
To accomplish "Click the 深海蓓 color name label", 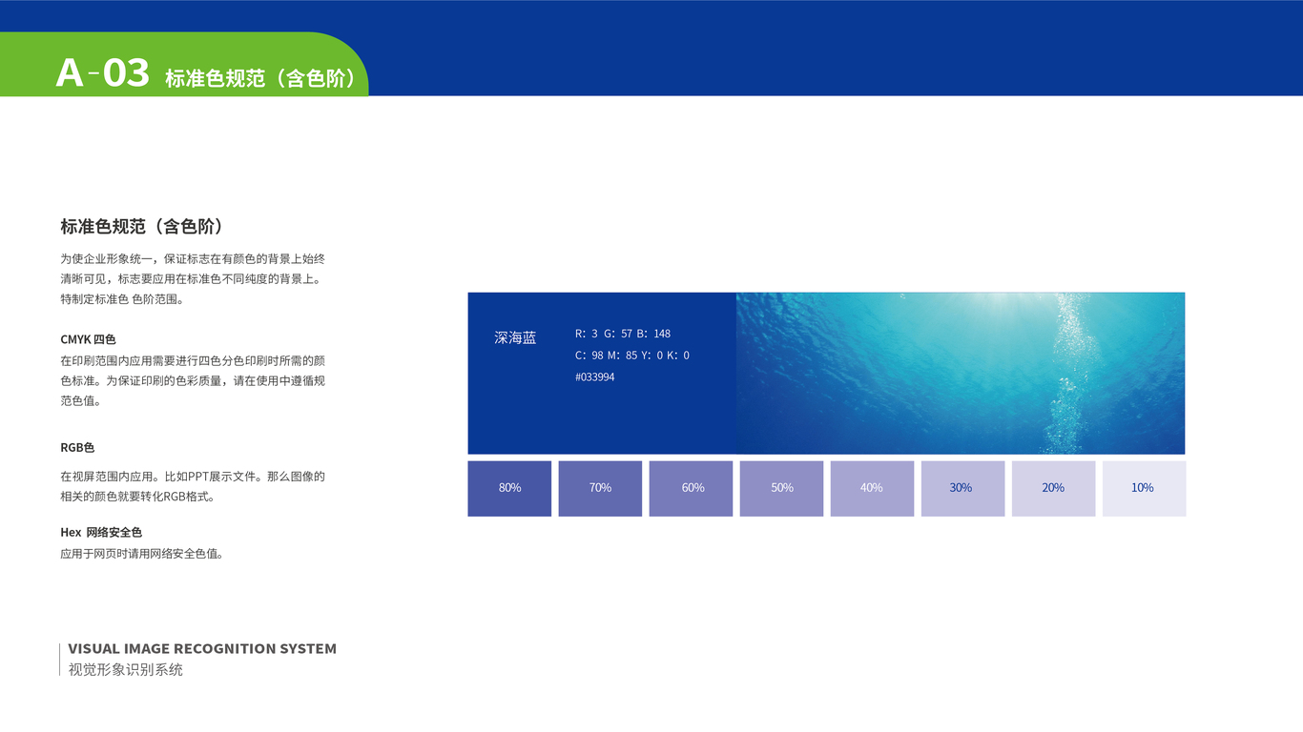I will [515, 337].
